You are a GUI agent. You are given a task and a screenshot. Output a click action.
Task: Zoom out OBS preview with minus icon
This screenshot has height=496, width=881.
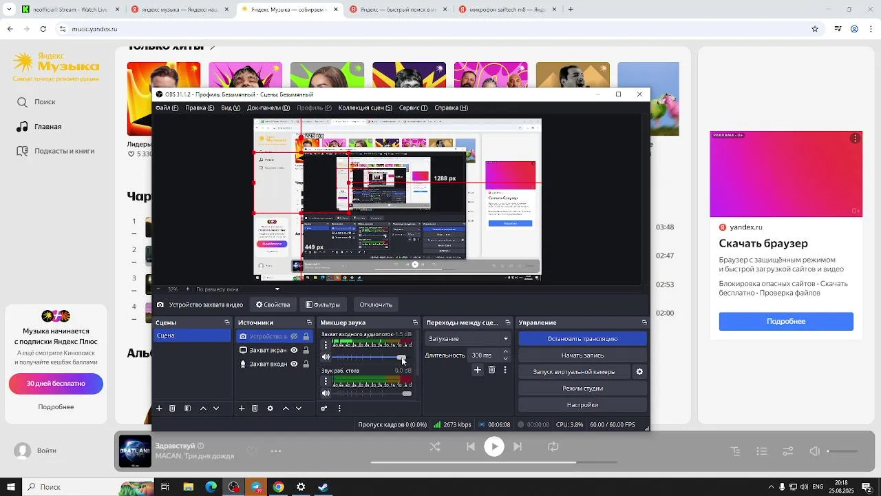[x=158, y=289]
